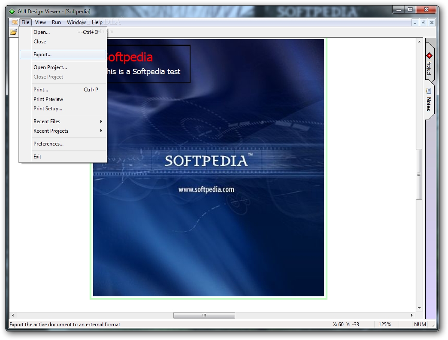The height and width of the screenshot is (340, 448).
Task: Open the Help menu
Action: [x=97, y=22]
